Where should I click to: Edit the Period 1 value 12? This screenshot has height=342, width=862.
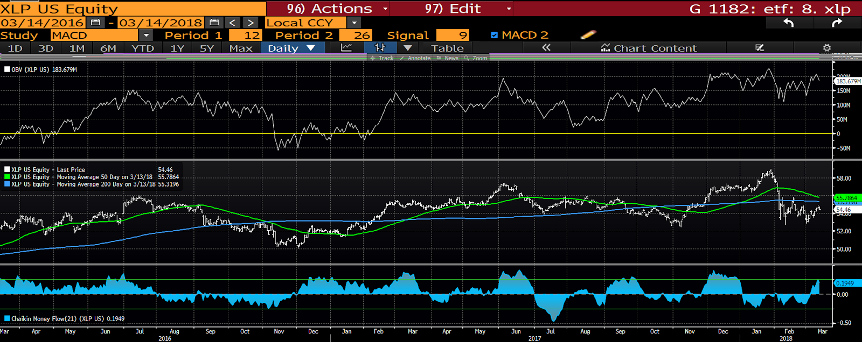(x=246, y=35)
